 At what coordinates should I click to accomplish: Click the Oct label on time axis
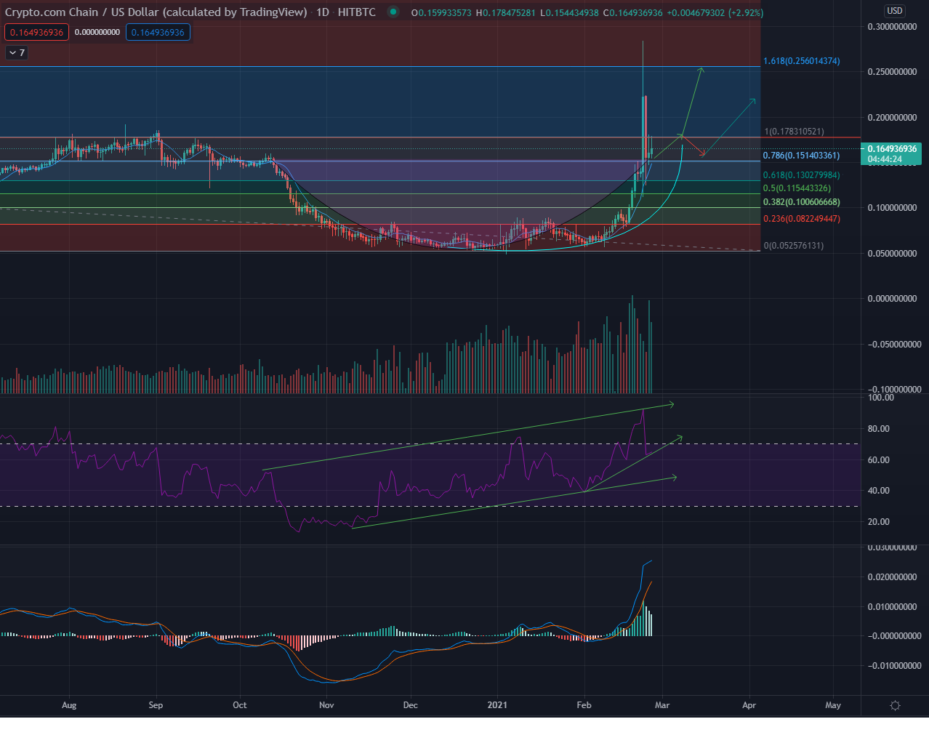click(240, 705)
